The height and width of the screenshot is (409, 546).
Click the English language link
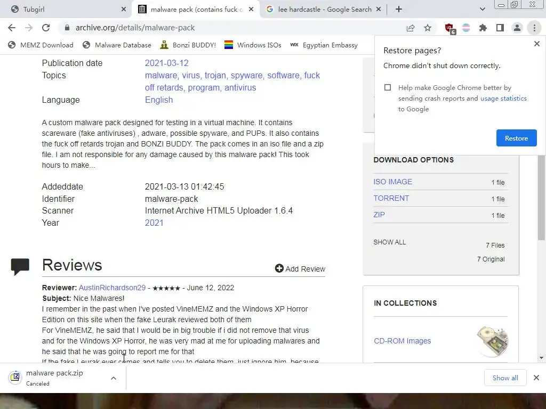coord(159,100)
